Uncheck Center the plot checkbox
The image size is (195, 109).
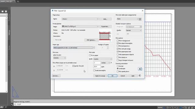pos(73,66)
